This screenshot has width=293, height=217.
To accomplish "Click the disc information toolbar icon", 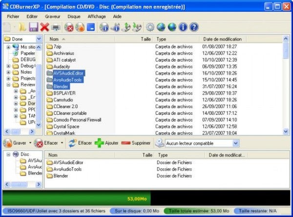I will tap(104, 27).
